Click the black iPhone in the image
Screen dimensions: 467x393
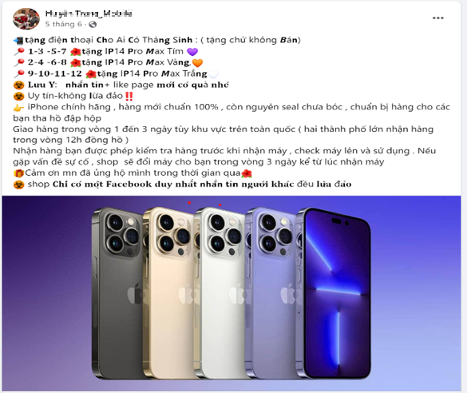click(x=117, y=293)
